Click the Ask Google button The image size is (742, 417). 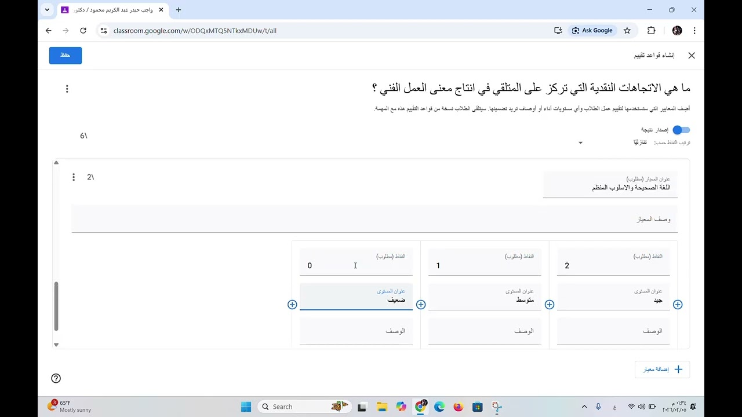pos(592,31)
